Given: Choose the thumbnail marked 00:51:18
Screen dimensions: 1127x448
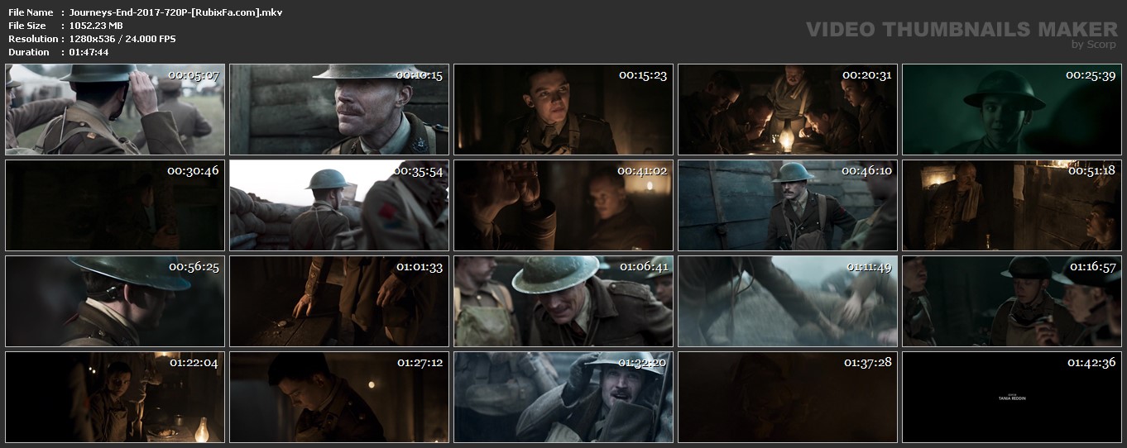Looking at the screenshot, I should (x=1011, y=206).
